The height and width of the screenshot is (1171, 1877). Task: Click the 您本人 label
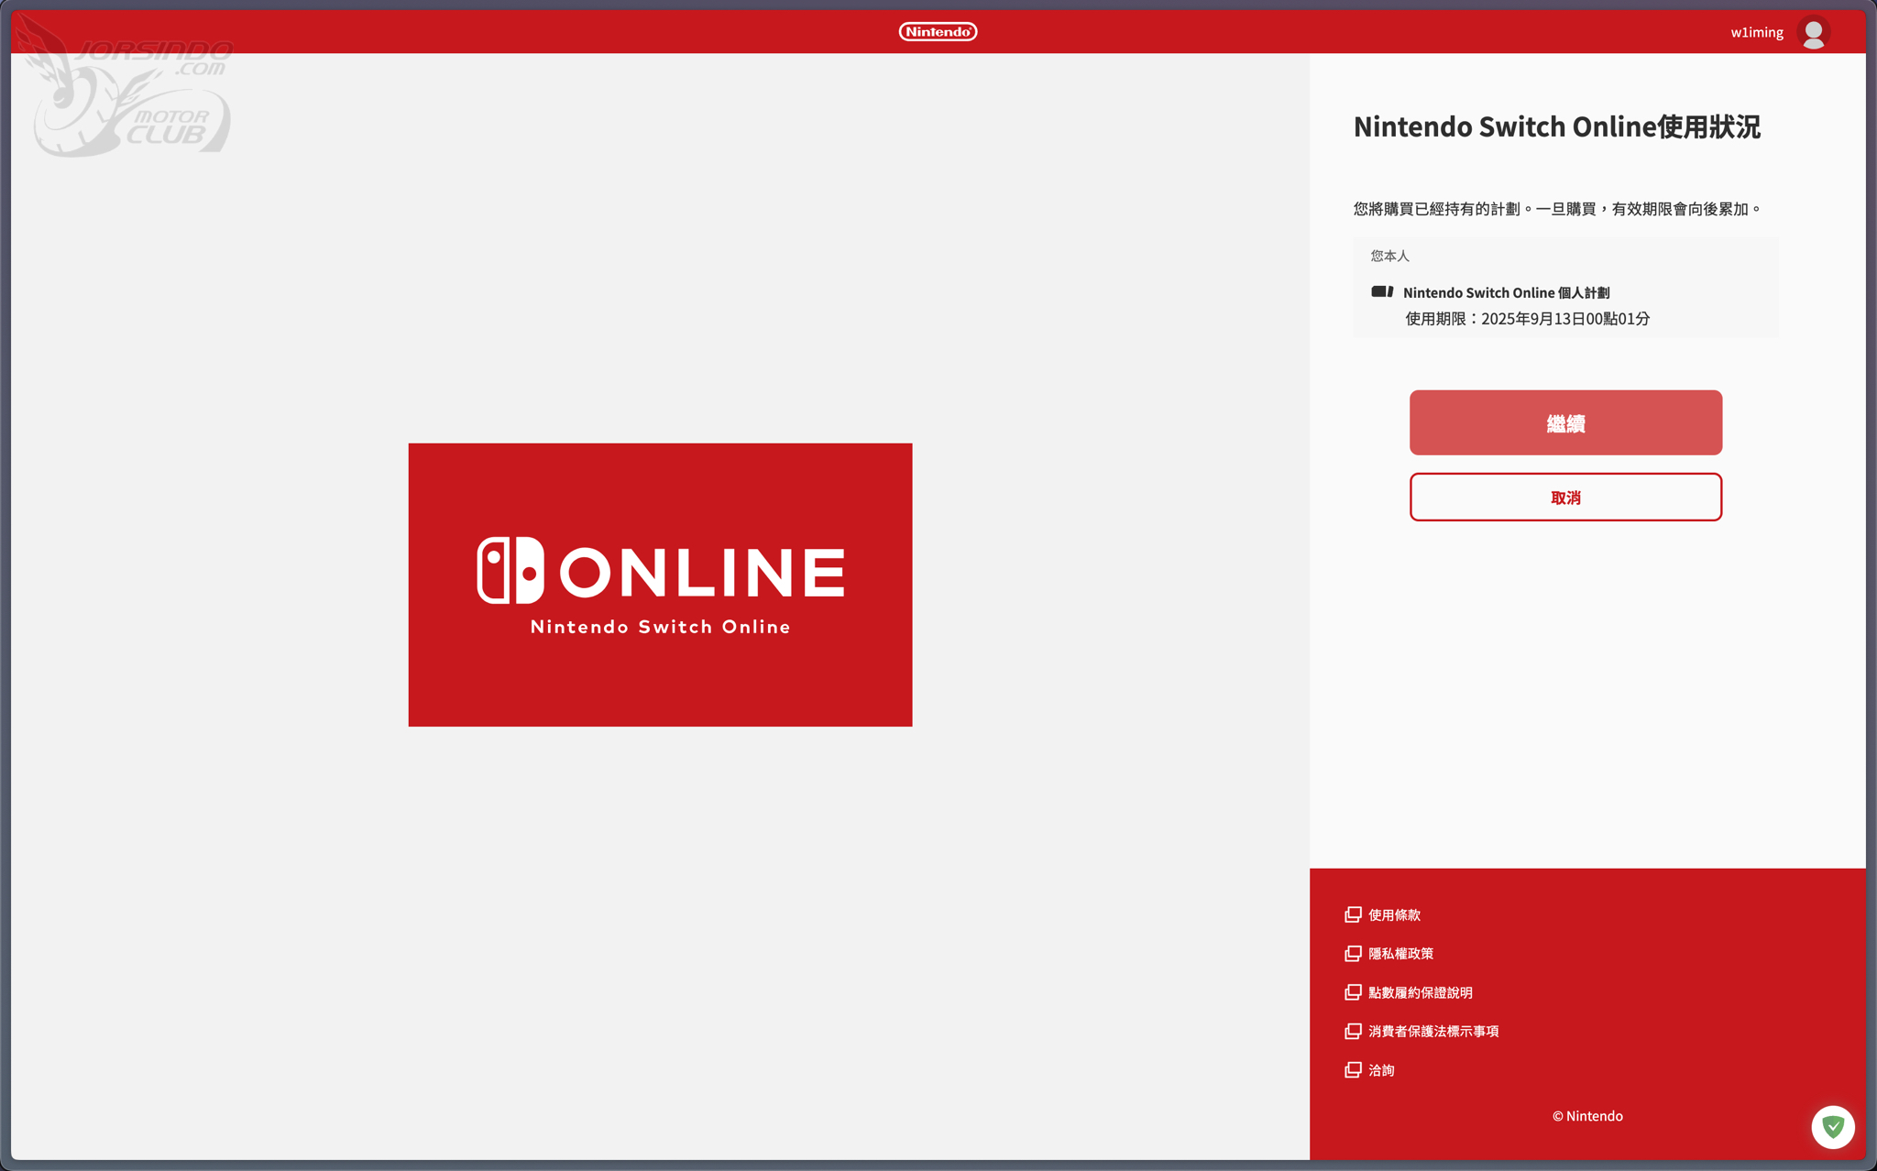tap(1389, 257)
